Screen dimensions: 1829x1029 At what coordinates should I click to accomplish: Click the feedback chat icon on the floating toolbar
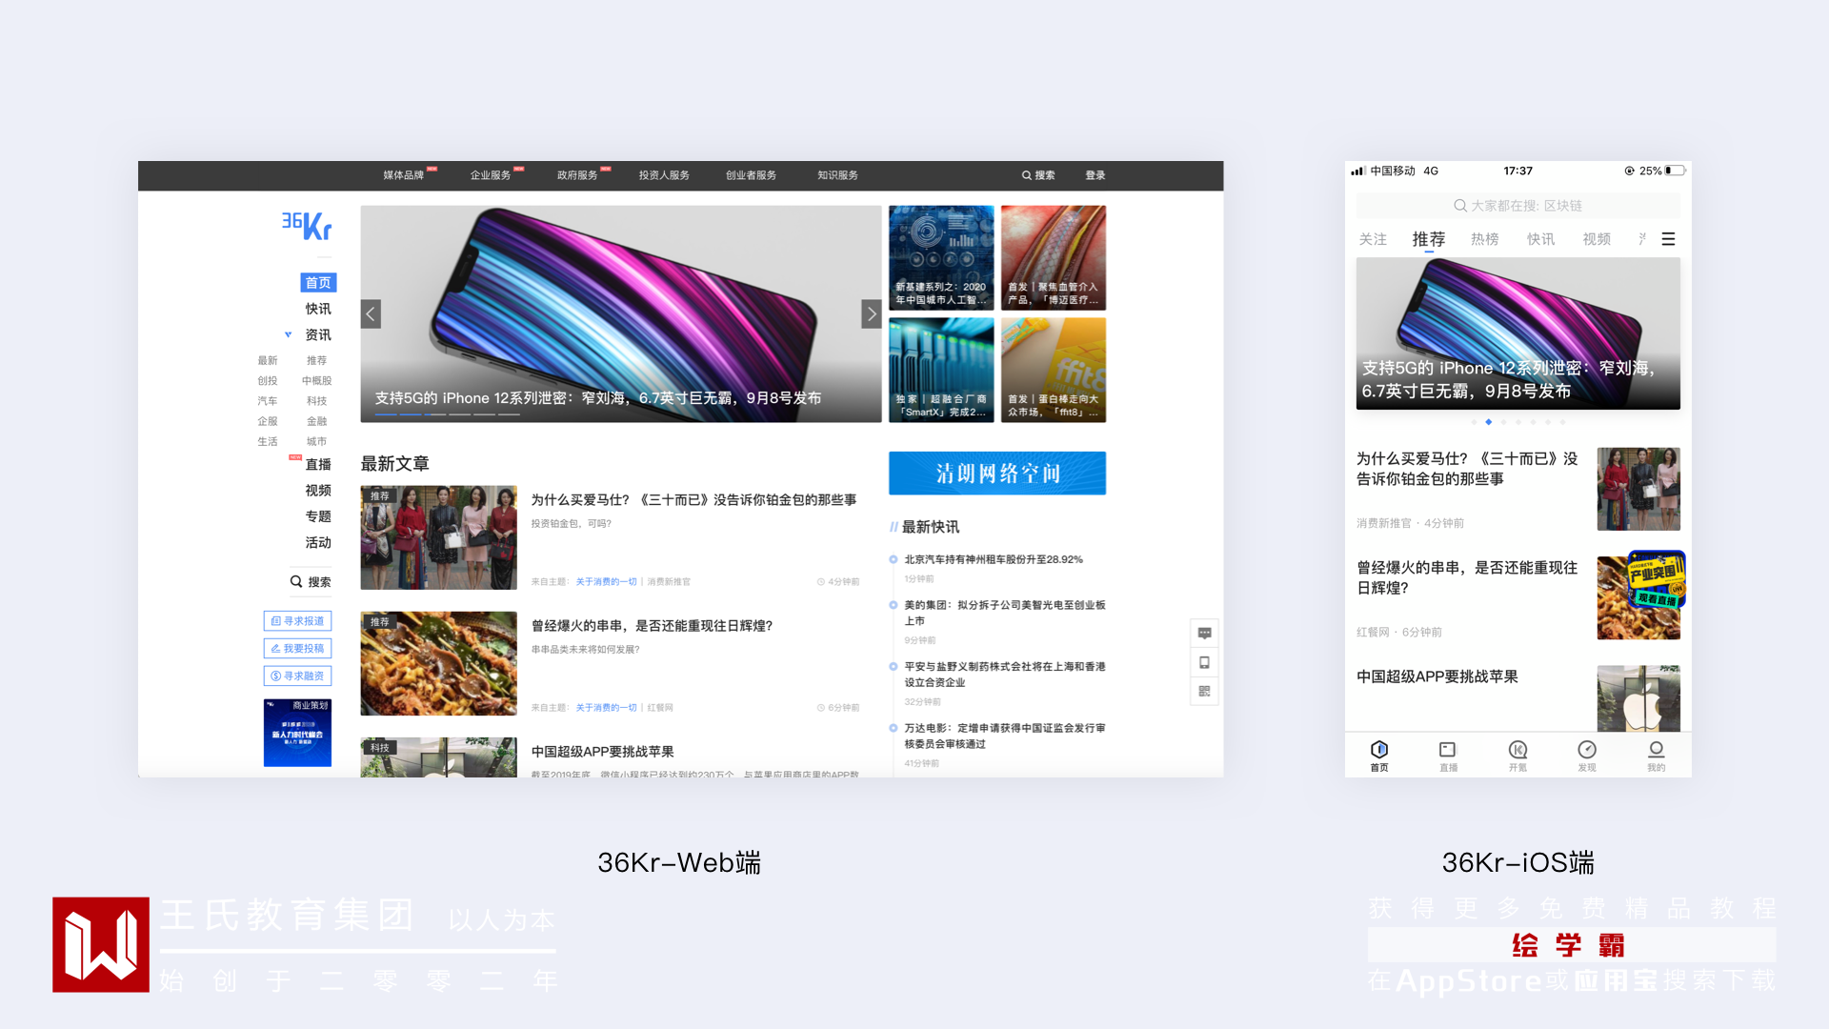pos(1204,634)
